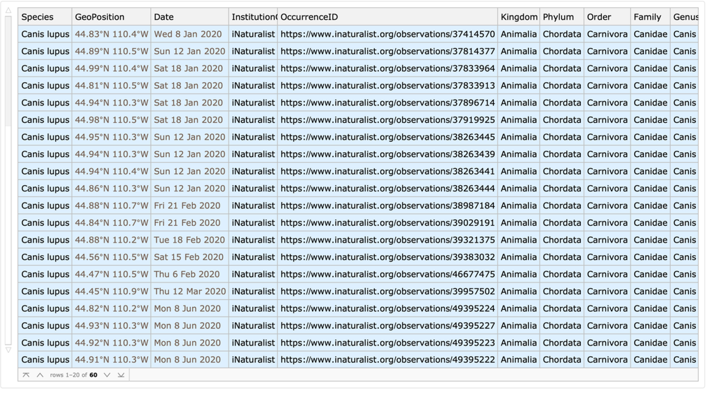Viewport: 706px width, 399px height.
Task: Open observation link ending in 38987184
Action: (x=387, y=206)
